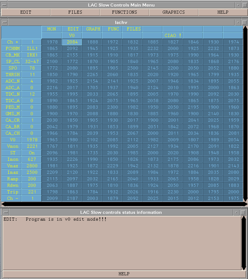Click the 627 Imon value cell

pyautogui.click(x=32, y=159)
